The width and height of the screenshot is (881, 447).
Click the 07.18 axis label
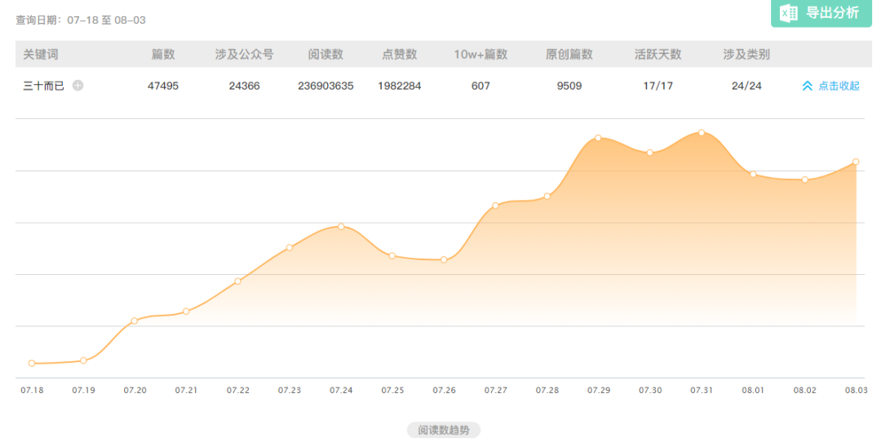tap(32, 390)
